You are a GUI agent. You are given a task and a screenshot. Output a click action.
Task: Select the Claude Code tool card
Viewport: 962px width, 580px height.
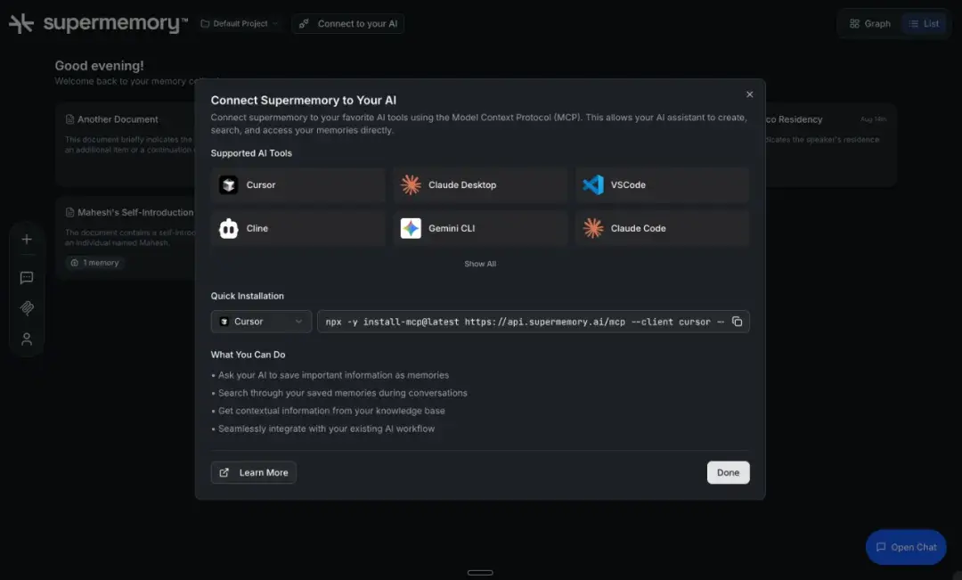point(663,228)
